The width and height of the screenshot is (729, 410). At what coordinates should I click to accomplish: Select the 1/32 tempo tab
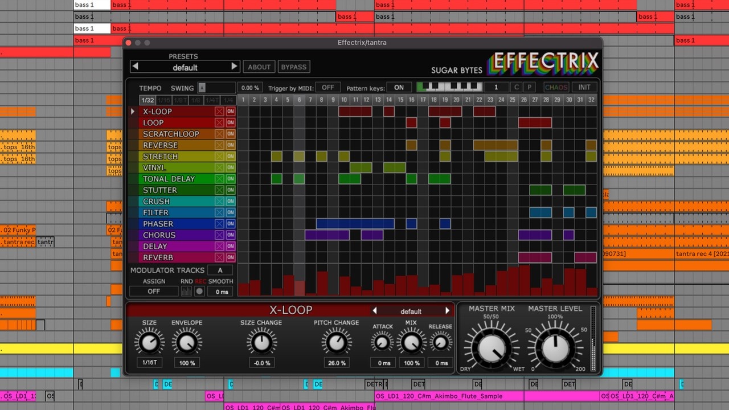[x=148, y=100]
